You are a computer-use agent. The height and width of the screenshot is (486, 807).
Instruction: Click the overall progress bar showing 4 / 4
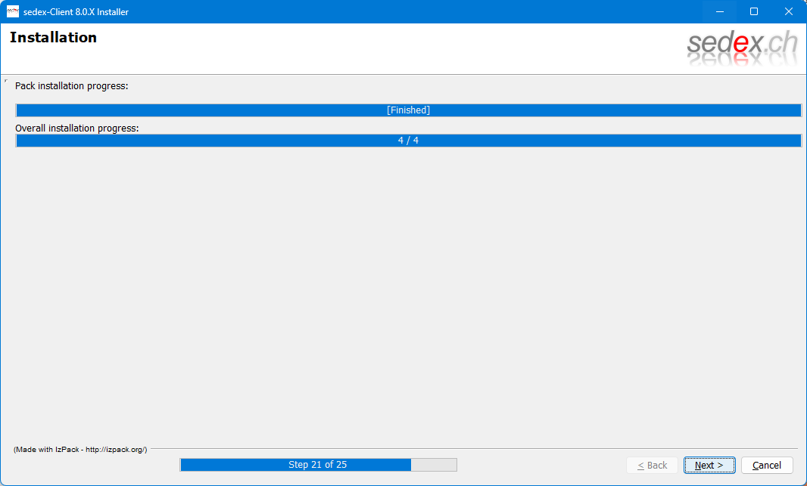[x=408, y=141]
